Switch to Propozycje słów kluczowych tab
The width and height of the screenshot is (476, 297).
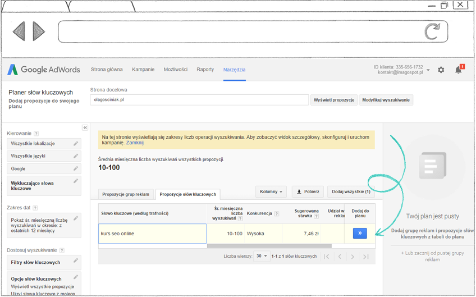(x=188, y=194)
